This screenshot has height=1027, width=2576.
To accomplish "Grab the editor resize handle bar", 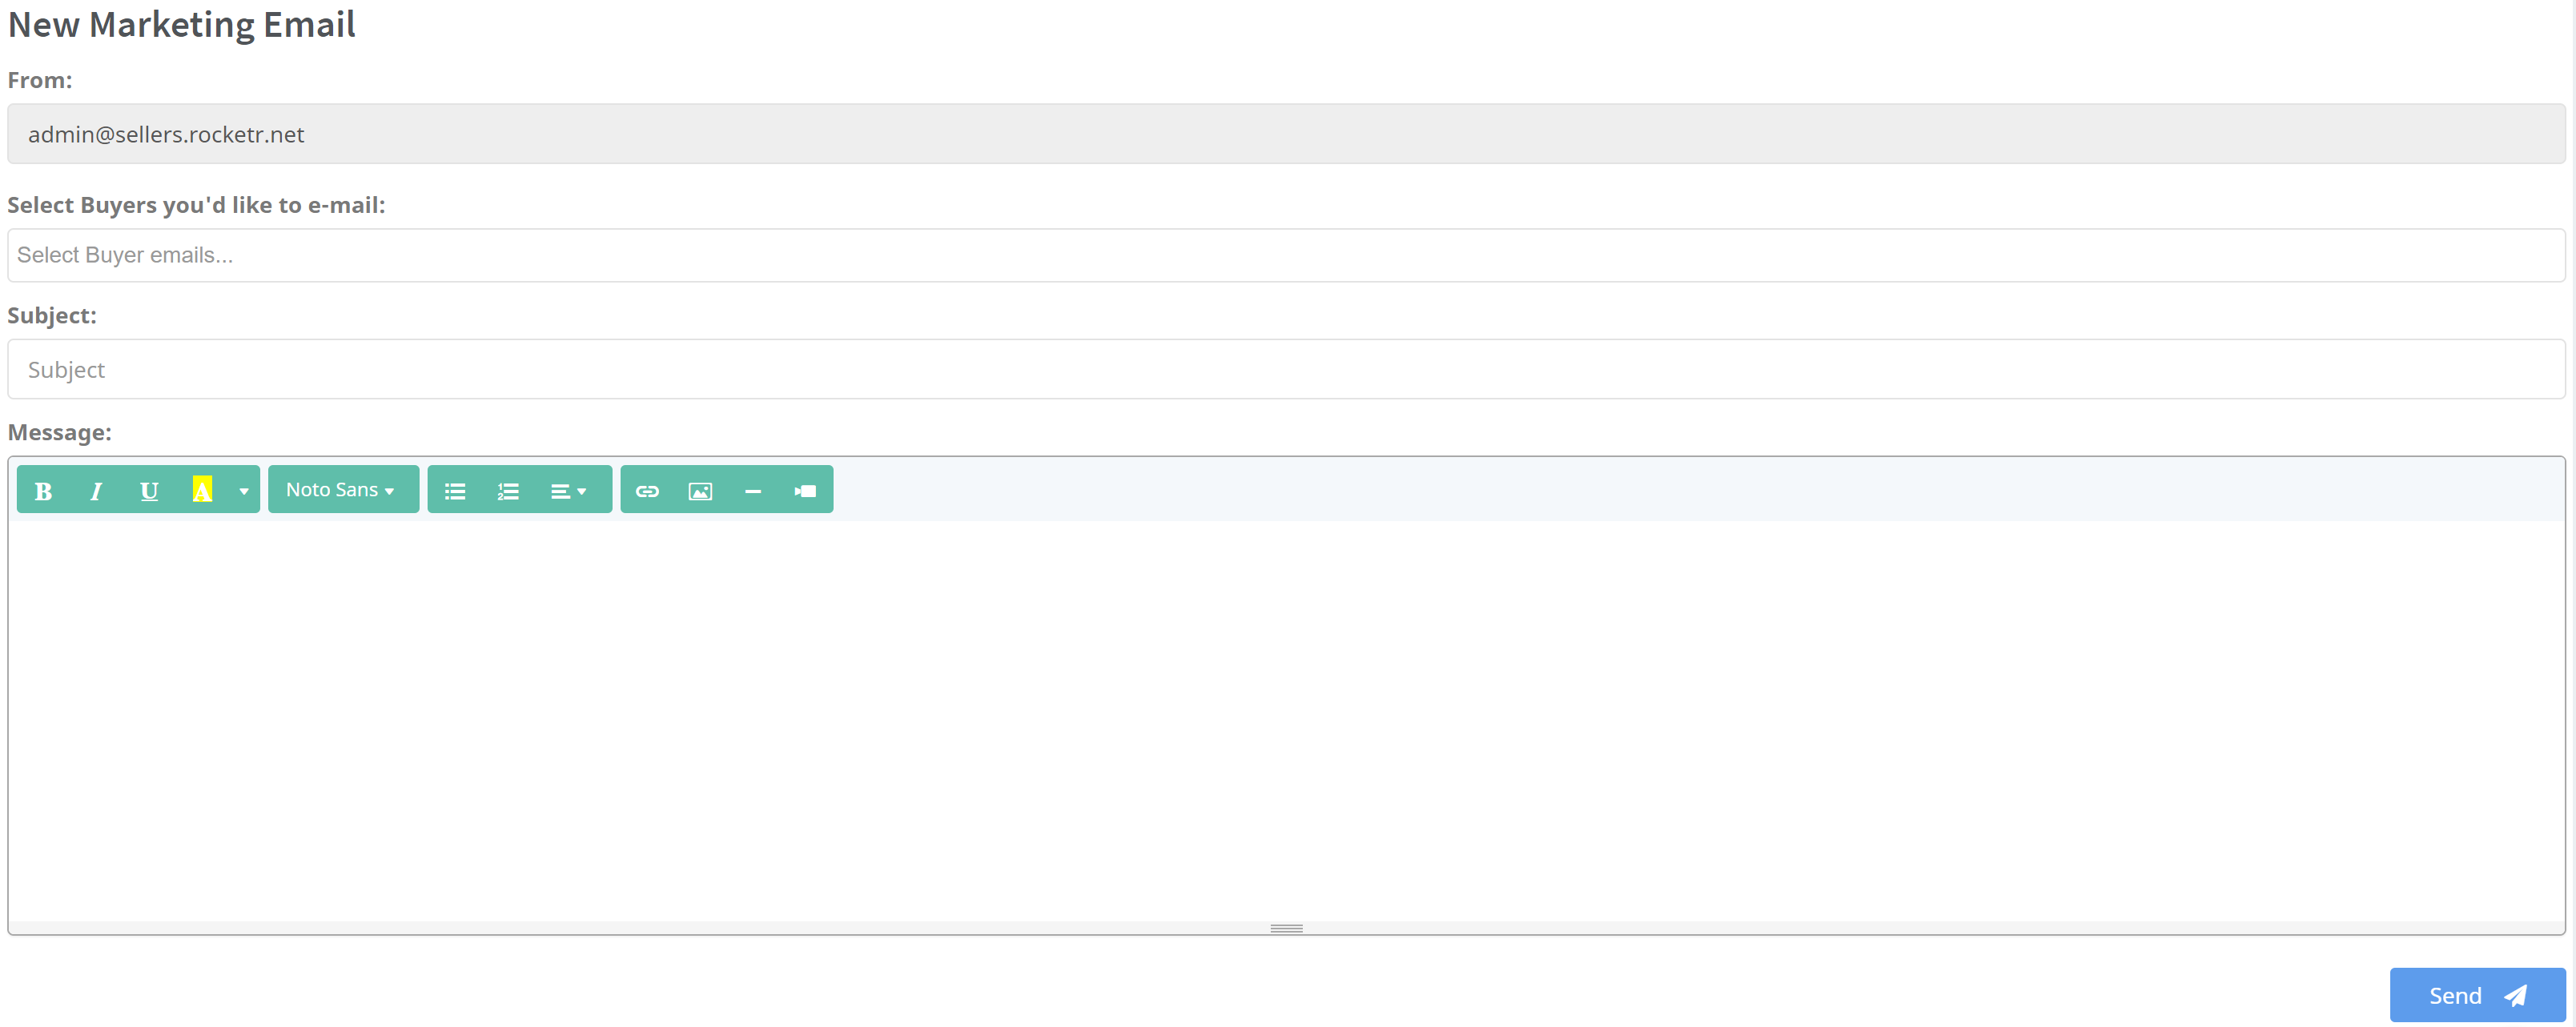I will [1286, 928].
